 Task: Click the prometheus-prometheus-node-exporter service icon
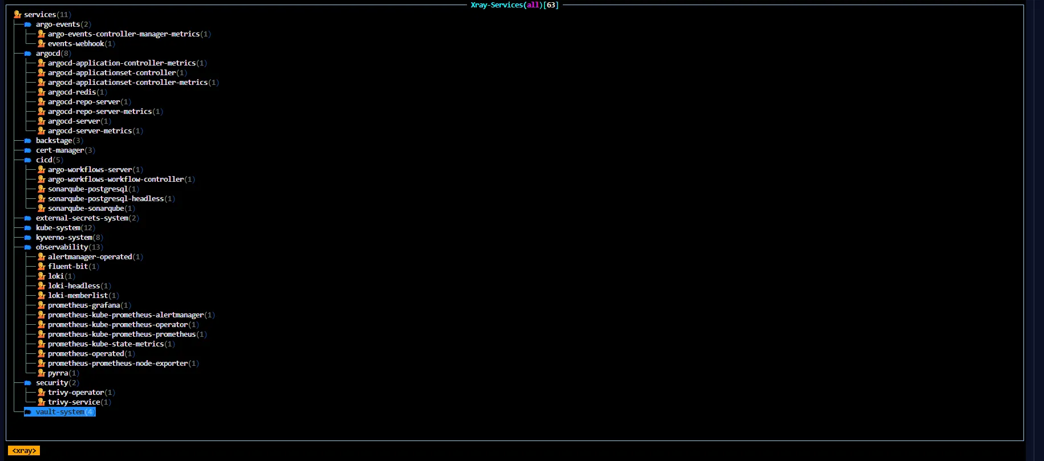42,364
